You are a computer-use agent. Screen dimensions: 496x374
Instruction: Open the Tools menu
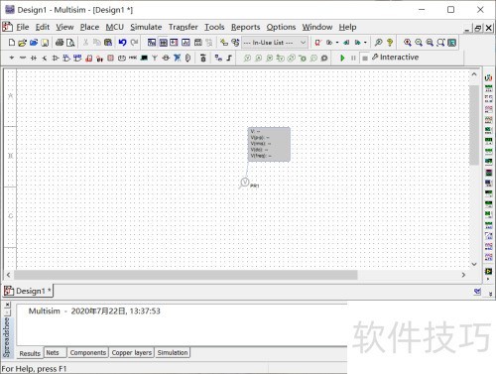coord(214,27)
